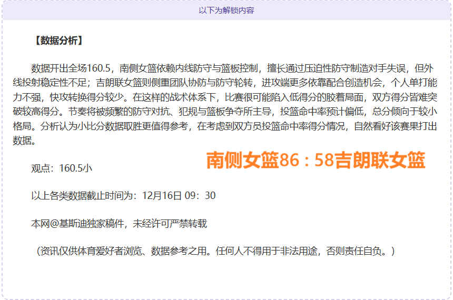Click the 【数据分析】 section heading
The image size is (453, 300).
click(57, 41)
